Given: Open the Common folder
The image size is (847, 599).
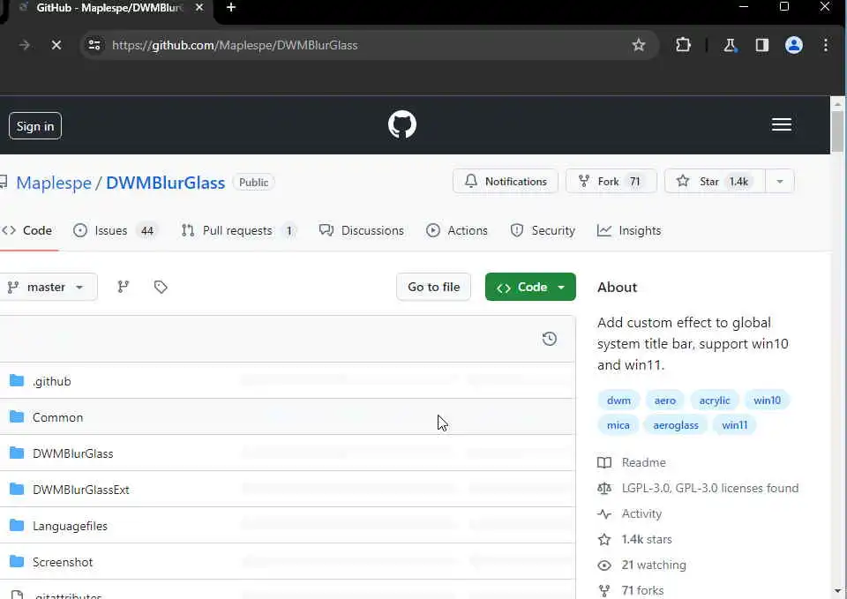Looking at the screenshot, I should coord(58,417).
